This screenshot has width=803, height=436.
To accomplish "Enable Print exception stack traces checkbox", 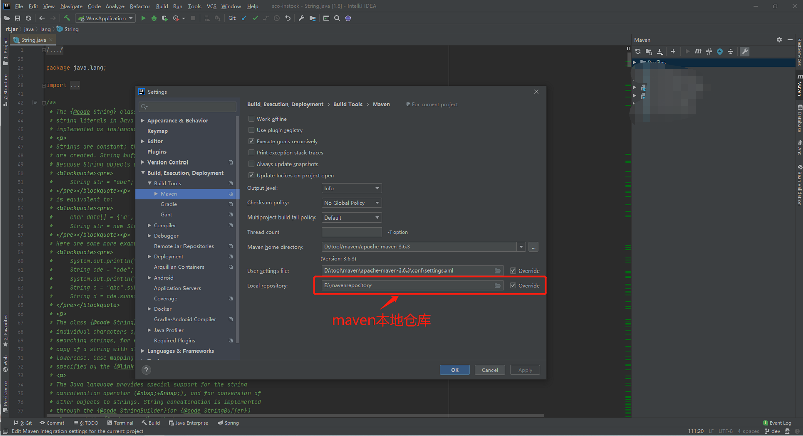I will tap(251, 152).
